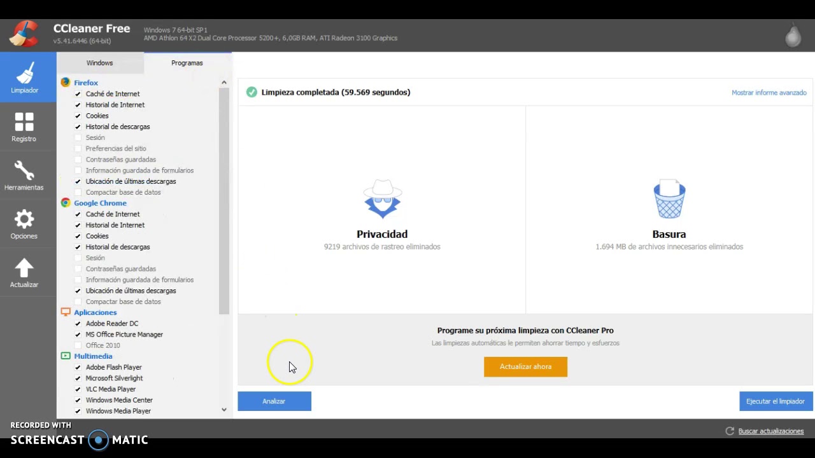
Task: Uncheck Chrome Cookies checkbox
Action: pos(78,236)
